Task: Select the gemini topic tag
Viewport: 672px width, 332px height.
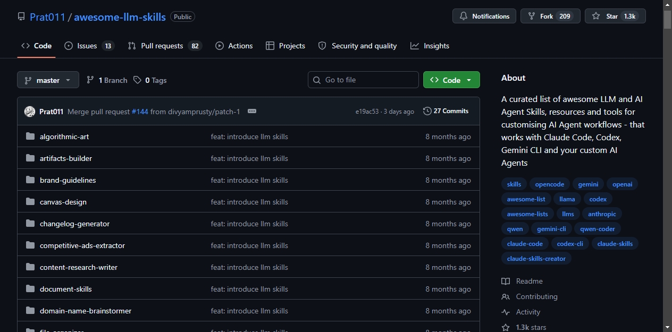Action: (588, 184)
